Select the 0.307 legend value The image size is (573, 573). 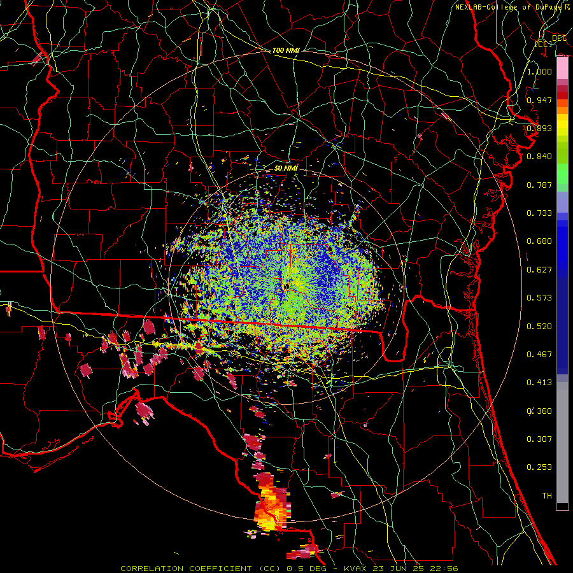[539, 439]
